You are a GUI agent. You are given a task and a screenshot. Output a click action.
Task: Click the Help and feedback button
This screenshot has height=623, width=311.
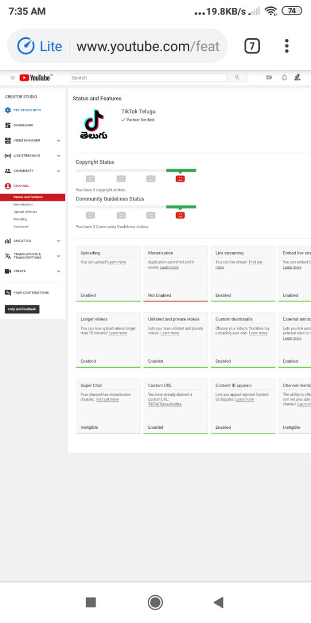click(x=22, y=309)
